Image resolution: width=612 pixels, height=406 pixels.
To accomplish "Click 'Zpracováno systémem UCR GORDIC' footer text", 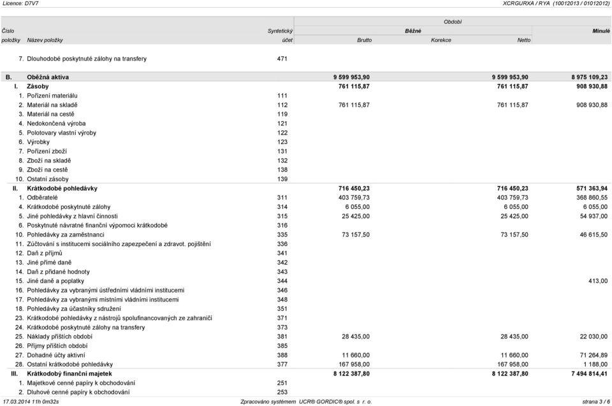I will [x=306, y=402].
